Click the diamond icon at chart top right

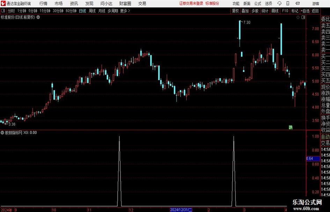tap(298, 17)
